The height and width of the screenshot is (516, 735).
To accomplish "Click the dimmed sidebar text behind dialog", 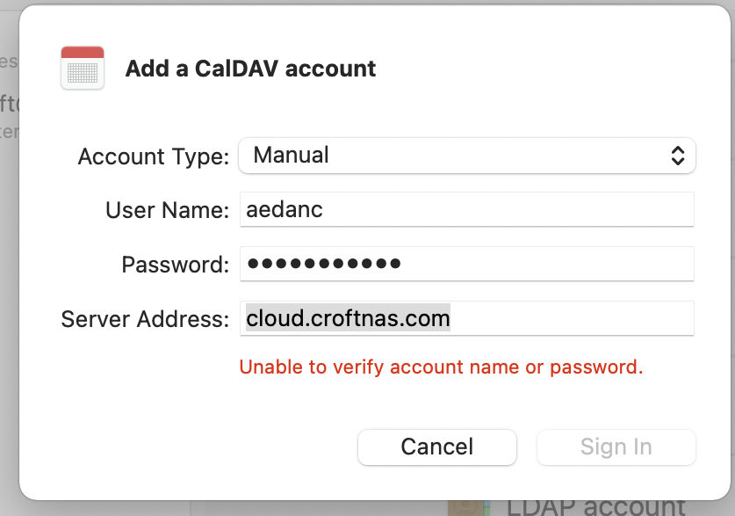I will 9,105.
